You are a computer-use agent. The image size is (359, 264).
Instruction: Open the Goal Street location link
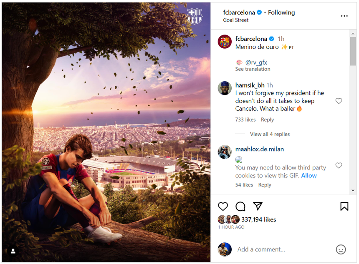click(235, 20)
